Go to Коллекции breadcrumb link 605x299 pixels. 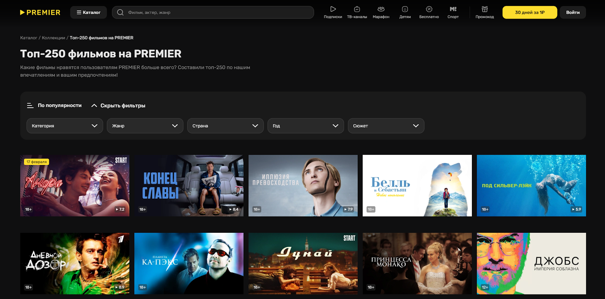coord(54,38)
